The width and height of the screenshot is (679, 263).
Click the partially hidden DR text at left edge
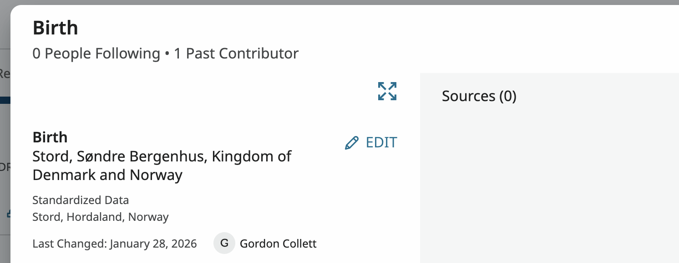5,167
